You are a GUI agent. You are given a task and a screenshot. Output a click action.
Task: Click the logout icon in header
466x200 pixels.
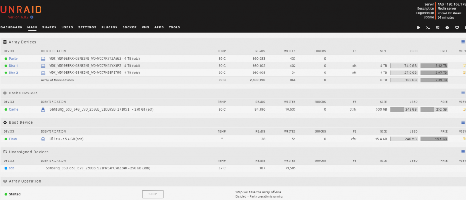[418, 27]
